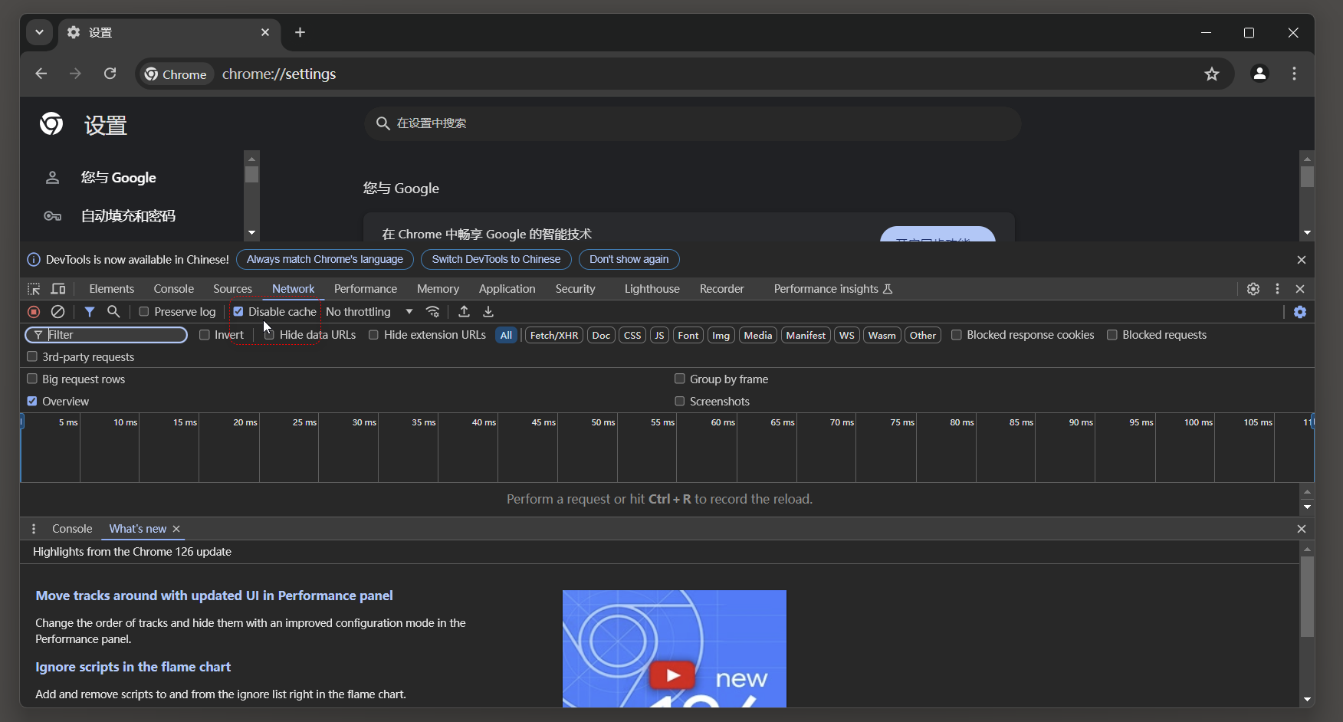Open the Application tab
The width and height of the screenshot is (1343, 722).
(x=507, y=289)
